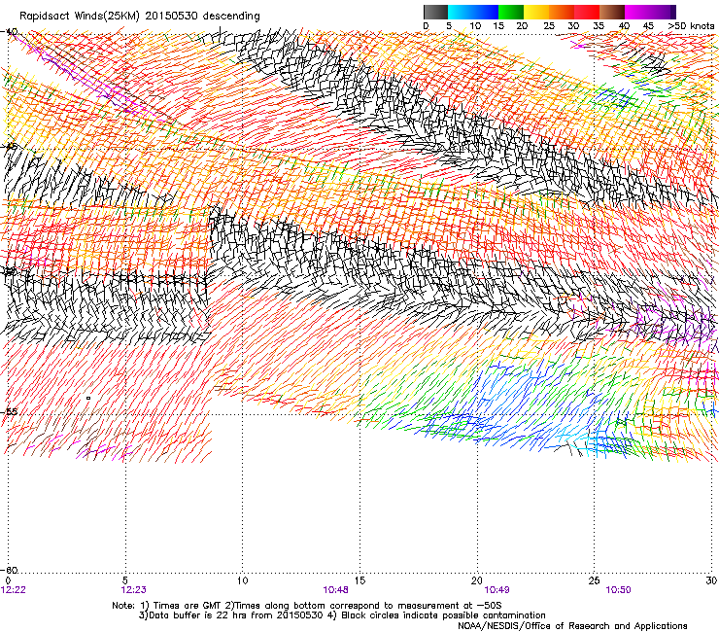Click the '10' label under the color legend

click(x=475, y=26)
